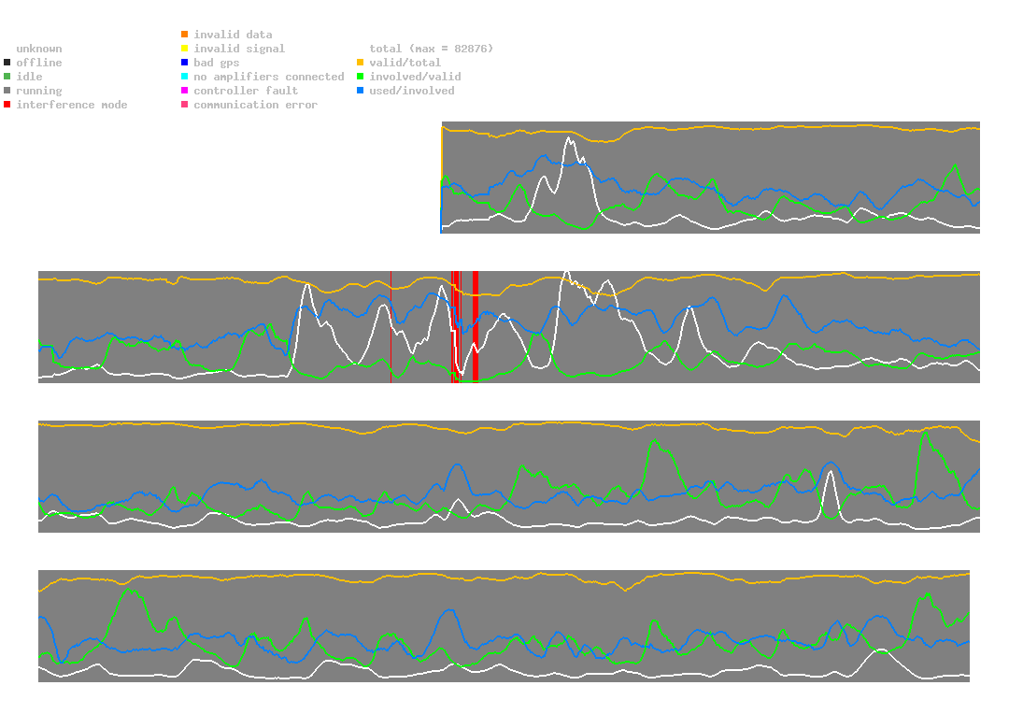The width and height of the screenshot is (1023, 714).
Task: Click the 'running' legend label
Action: (x=39, y=91)
